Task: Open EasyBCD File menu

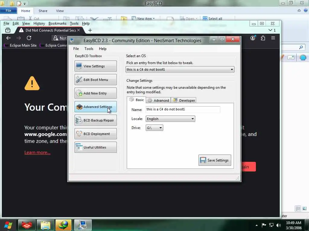Action: pos(76,48)
